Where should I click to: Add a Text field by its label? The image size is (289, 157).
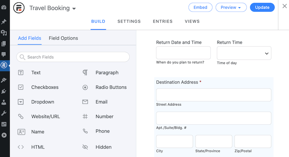point(36,73)
